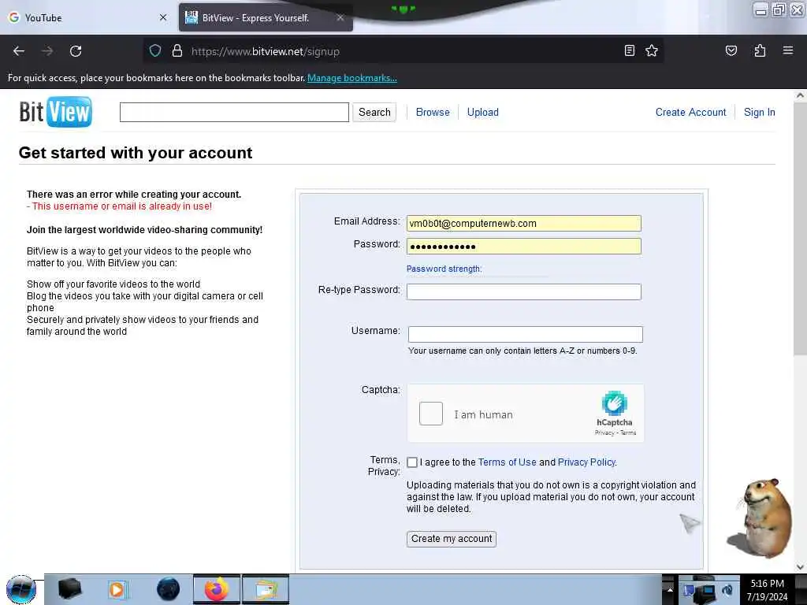Click the Search button
807x605 pixels.
coord(374,112)
